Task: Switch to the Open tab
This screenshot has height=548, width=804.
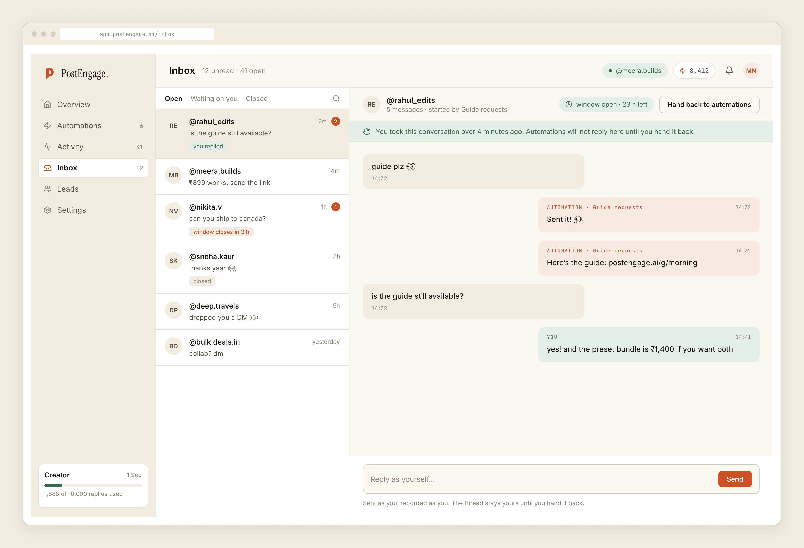Action: click(173, 99)
